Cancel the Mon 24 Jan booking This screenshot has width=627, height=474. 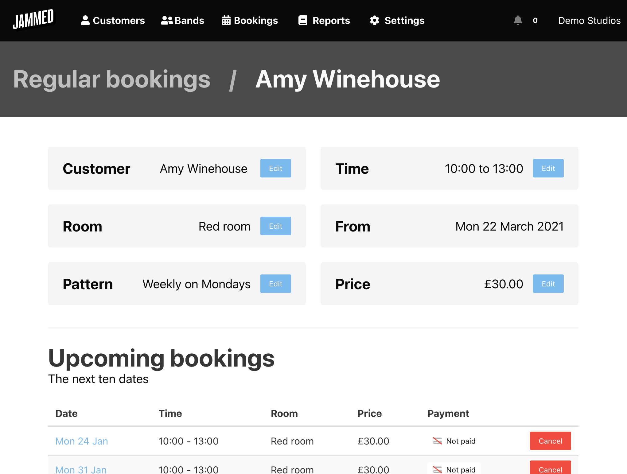click(550, 441)
